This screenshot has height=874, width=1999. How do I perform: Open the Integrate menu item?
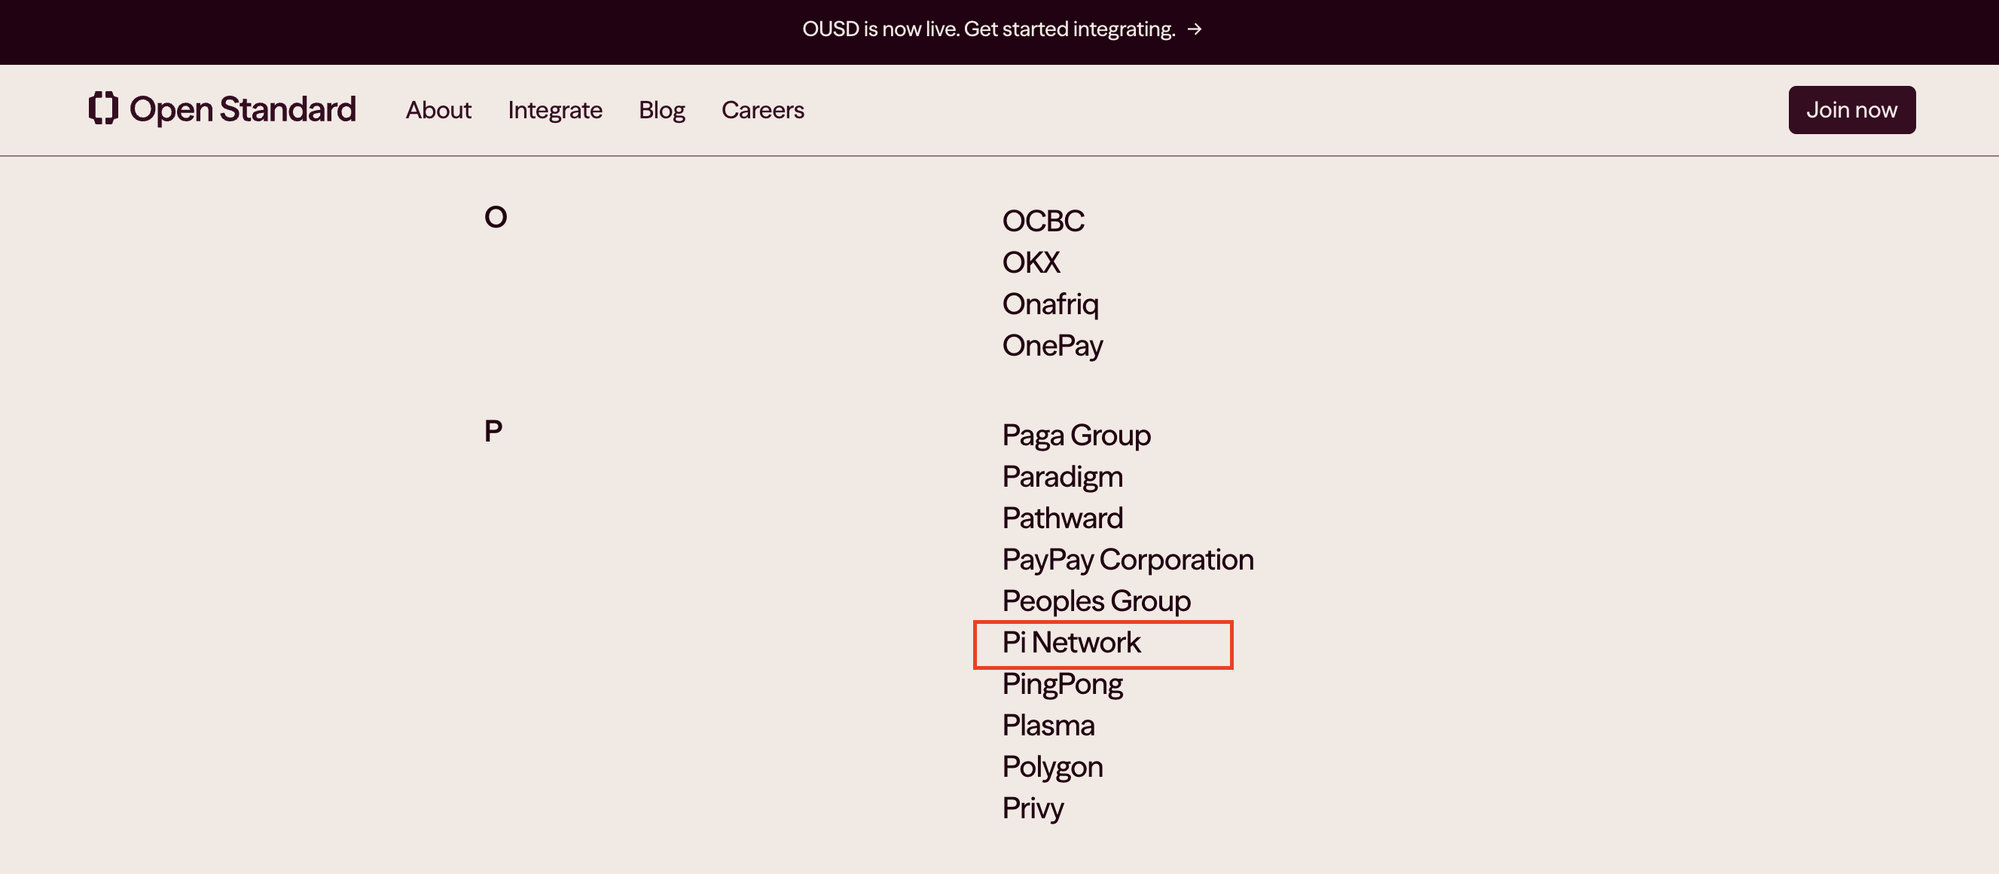click(x=555, y=110)
